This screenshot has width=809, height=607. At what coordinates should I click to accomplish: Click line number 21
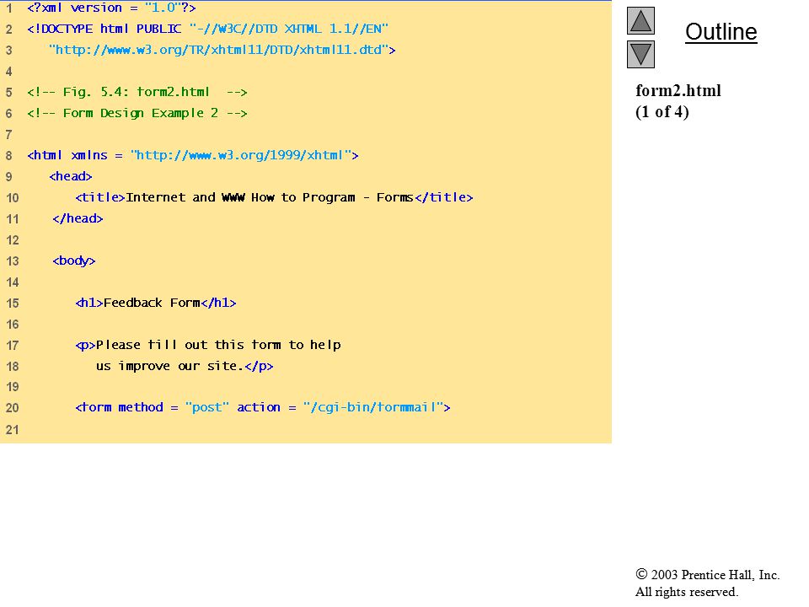(13, 429)
